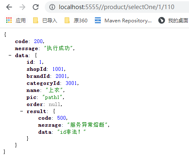Open site info icon in address bar
This screenshot has height=164, width=189.
coord(52,7)
